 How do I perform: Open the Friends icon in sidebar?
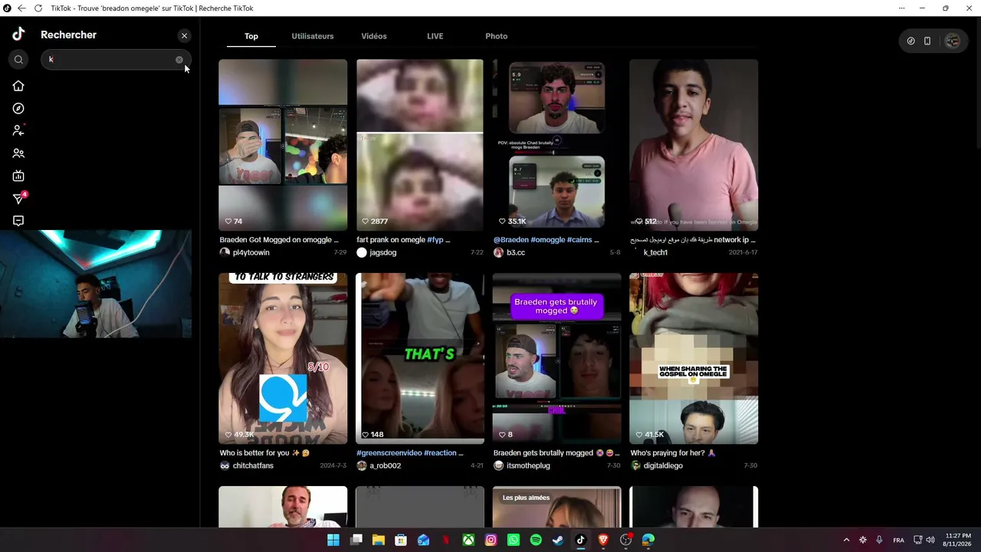(x=18, y=153)
